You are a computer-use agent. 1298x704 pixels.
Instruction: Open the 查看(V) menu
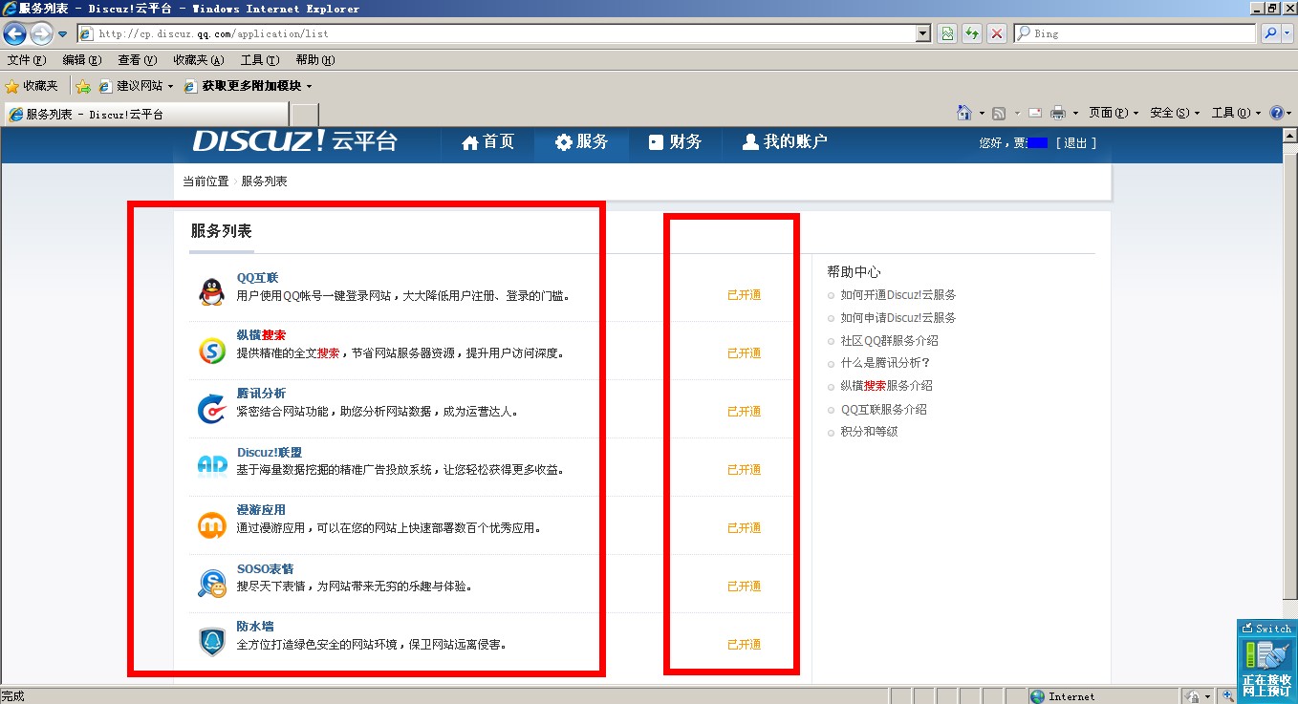[x=138, y=60]
